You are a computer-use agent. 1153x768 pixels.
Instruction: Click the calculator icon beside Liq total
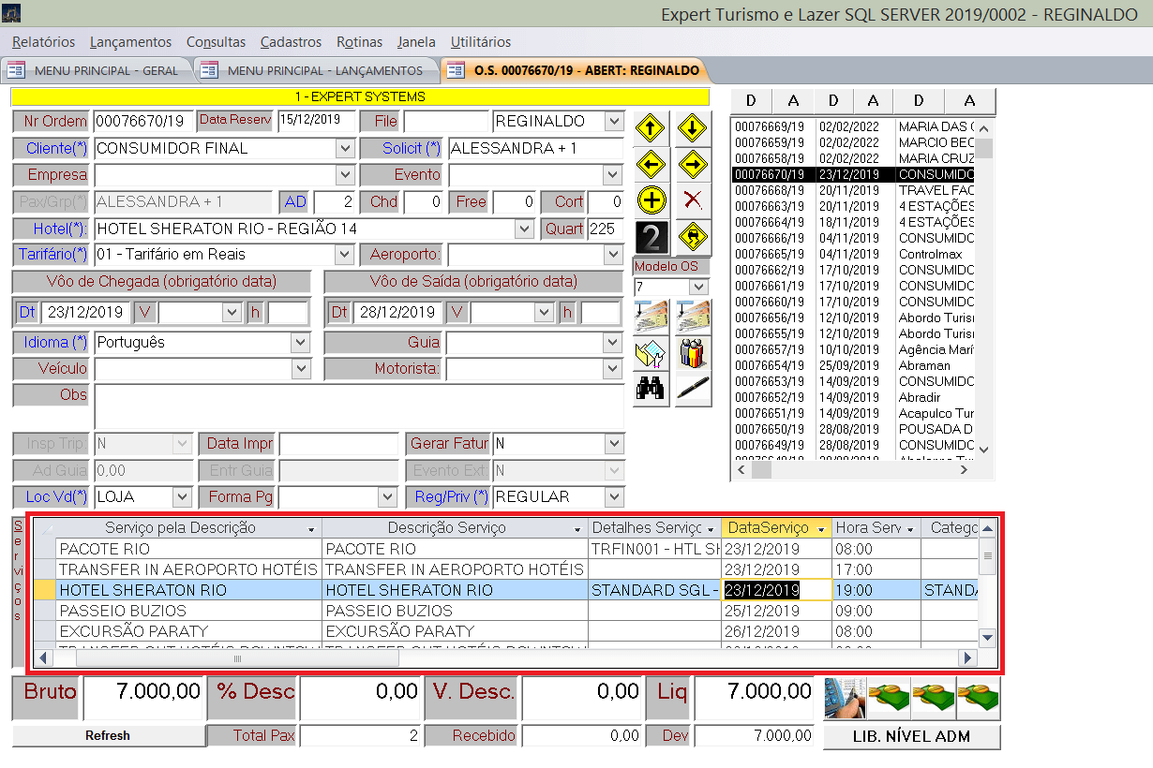coord(844,698)
